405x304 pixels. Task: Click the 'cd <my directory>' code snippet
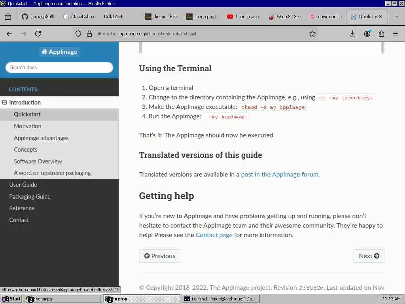click(346, 98)
